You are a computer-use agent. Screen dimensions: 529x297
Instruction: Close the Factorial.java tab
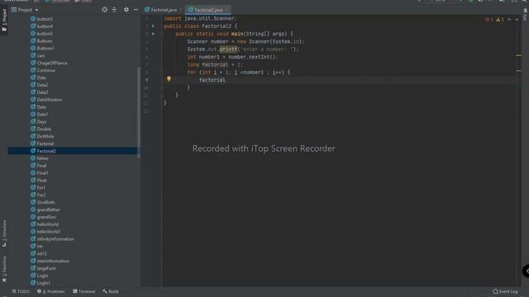point(181,10)
